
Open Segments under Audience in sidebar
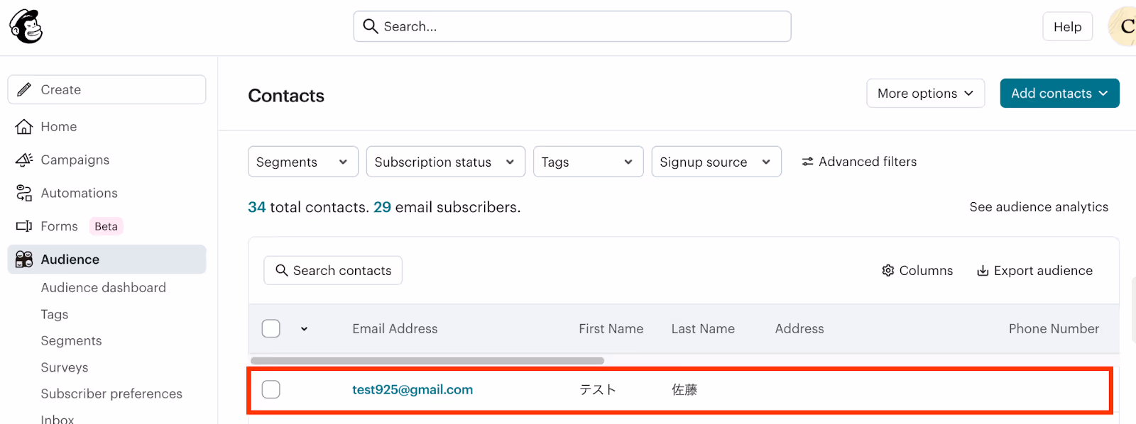(72, 340)
